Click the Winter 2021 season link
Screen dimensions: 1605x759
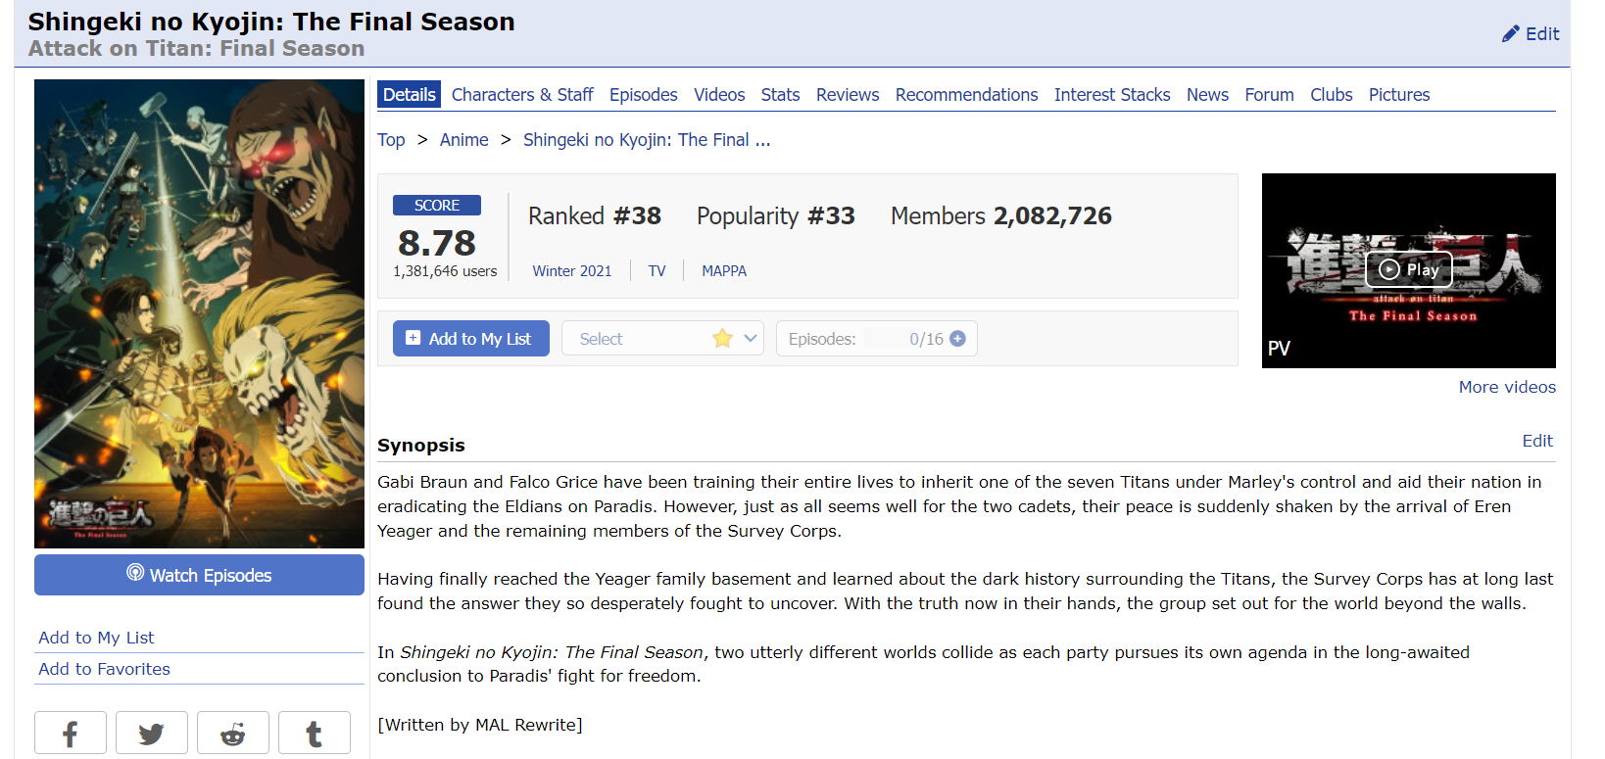click(x=571, y=271)
